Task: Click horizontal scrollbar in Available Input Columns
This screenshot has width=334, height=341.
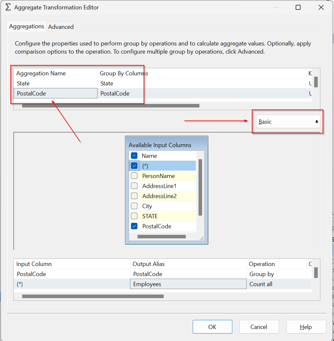Action: [161, 237]
